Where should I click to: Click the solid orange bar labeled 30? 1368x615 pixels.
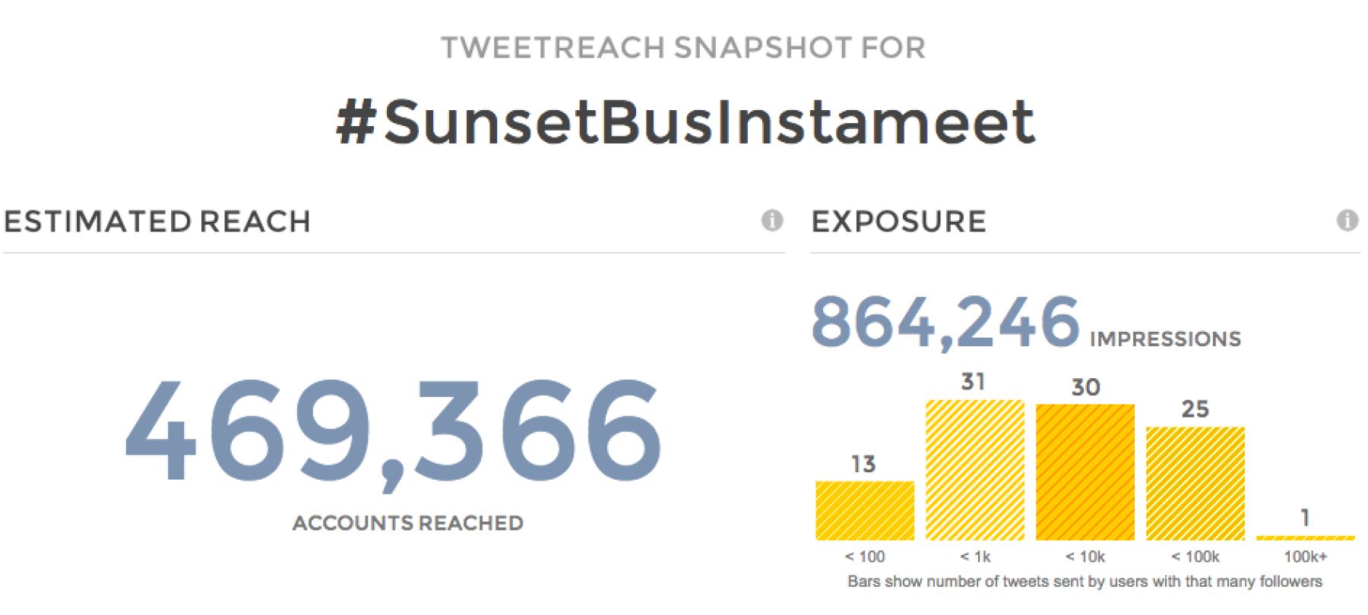pos(1085,472)
